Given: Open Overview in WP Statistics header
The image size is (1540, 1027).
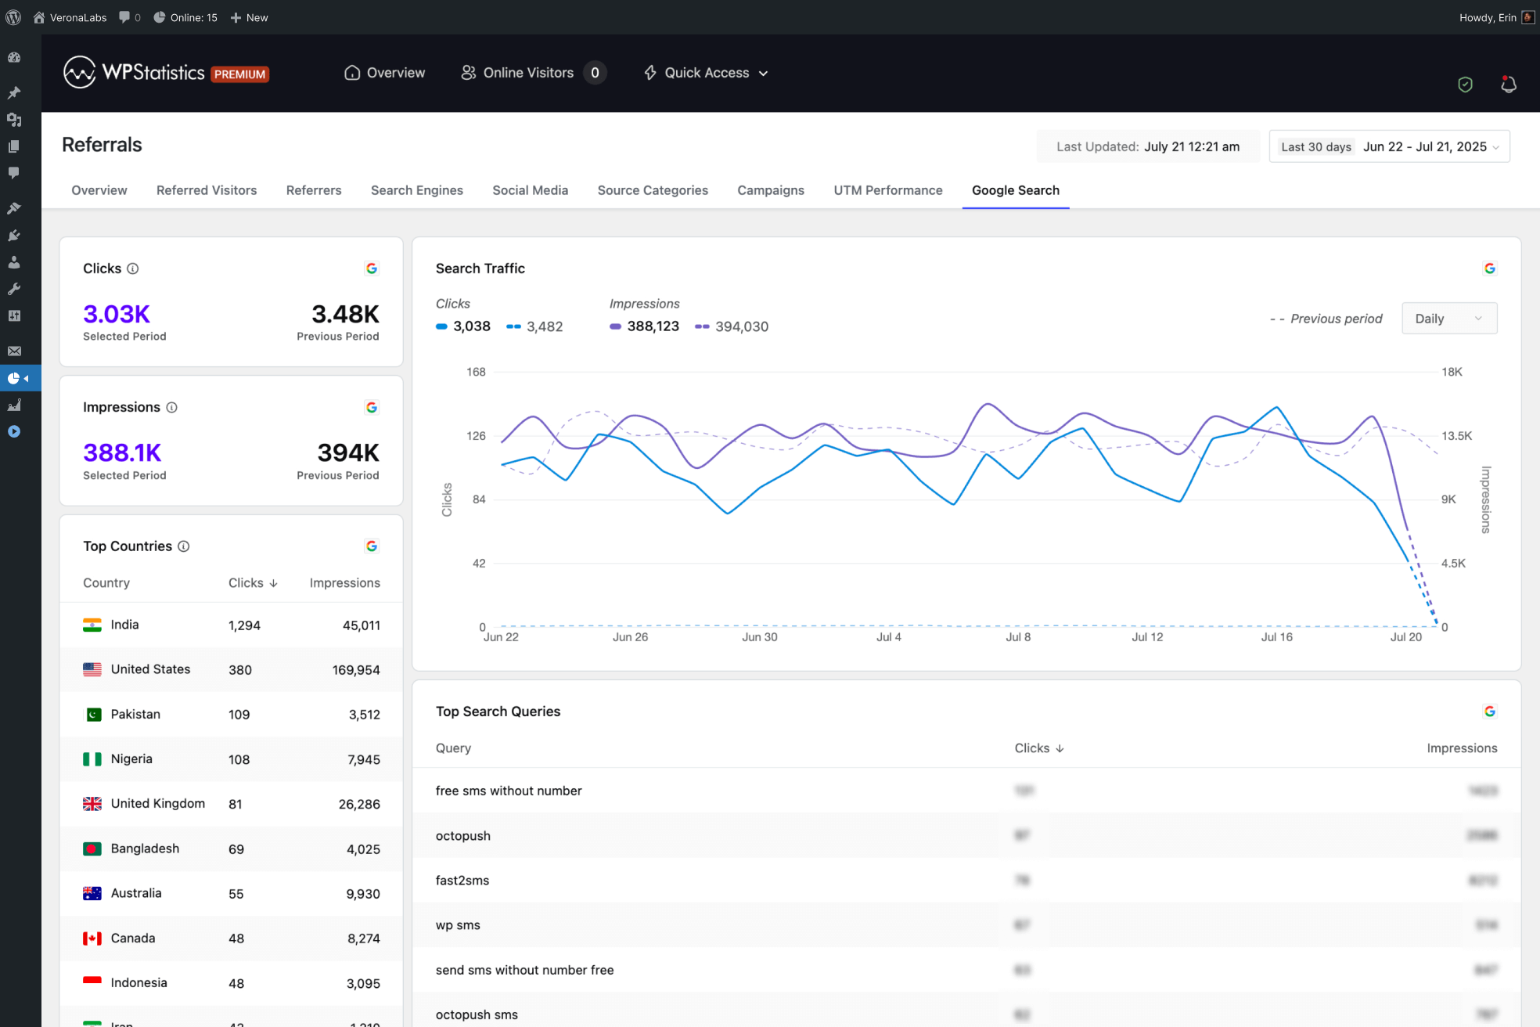Looking at the screenshot, I should pos(385,73).
